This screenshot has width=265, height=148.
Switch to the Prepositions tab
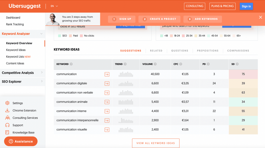tap(208, 51)
